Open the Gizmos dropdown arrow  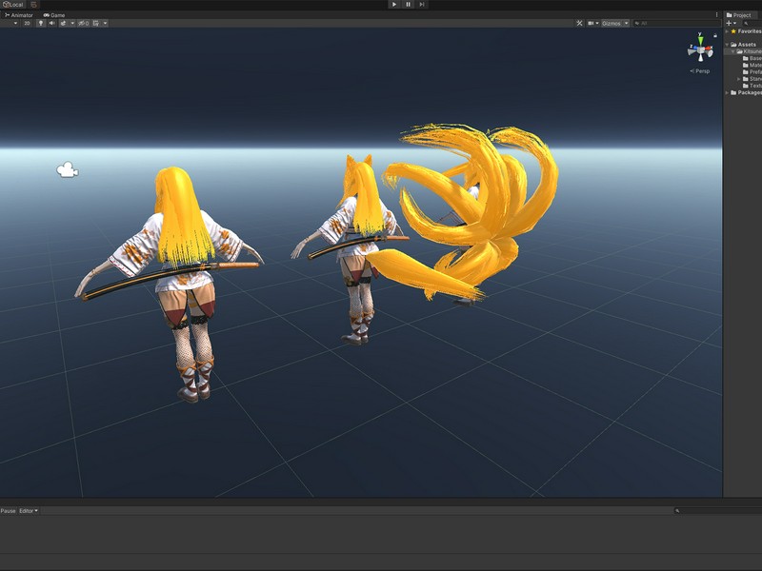pos(627,23)
